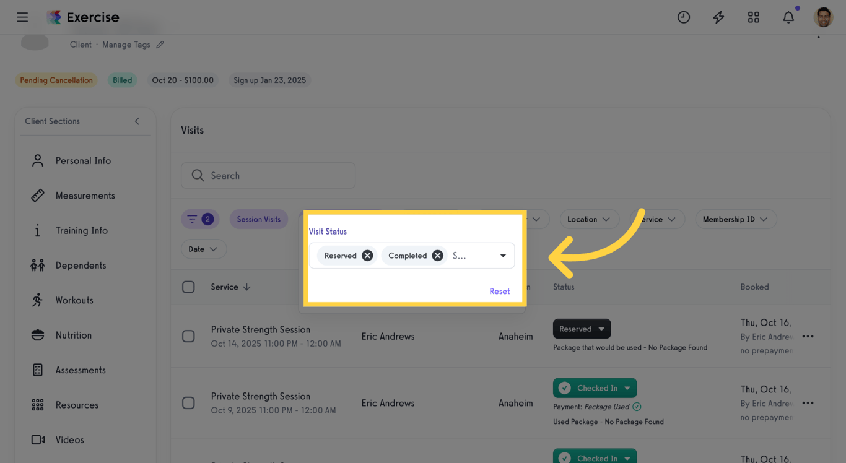This screenshot has height=463, width=846.
Task: Click the Assessments clipboard icon
Action: pos(38,370)
